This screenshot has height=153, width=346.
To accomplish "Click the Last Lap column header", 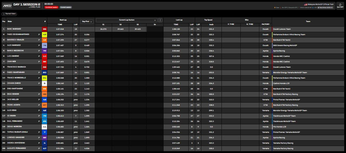I will click(x=179, y=20).
